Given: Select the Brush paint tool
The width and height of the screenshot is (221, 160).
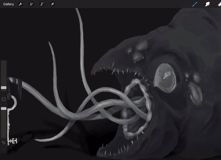Looking at the screenshot, I should tap(195, 4).
